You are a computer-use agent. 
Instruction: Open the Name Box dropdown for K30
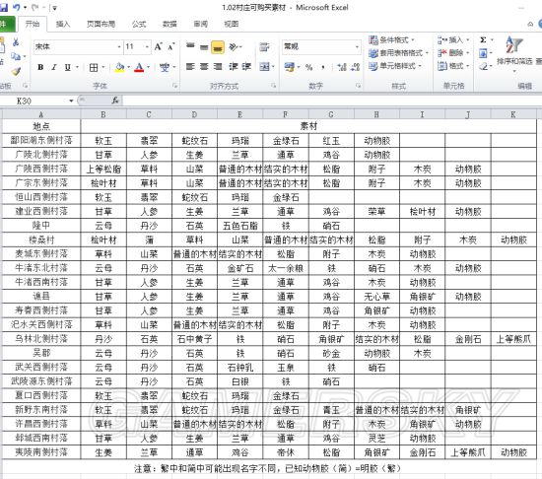tap(71, 101)
